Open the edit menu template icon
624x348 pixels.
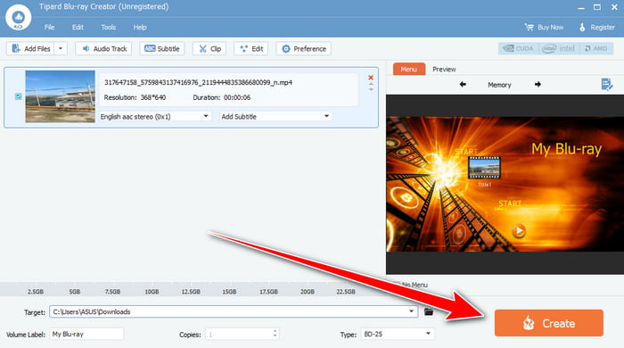point(606,85)
